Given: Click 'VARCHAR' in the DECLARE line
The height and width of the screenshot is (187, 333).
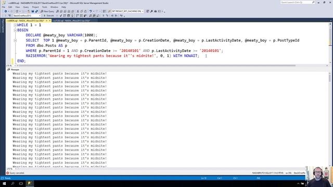Looking at the screenshot, I should [x=74, y=35].
